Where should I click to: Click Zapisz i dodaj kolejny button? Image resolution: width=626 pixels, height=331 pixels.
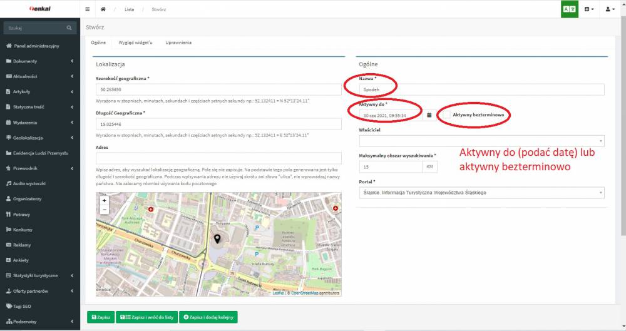point(208,317)
